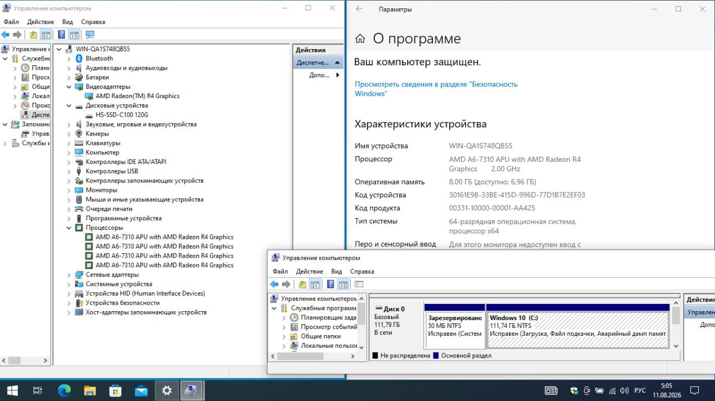The image size is (715, 401).
Task: Select Просмотр событий in front window tree
Action: [328, 327]
